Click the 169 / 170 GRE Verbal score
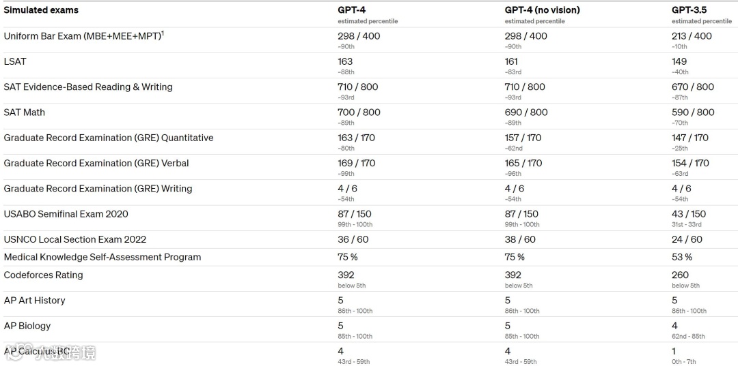 [356, 164]
